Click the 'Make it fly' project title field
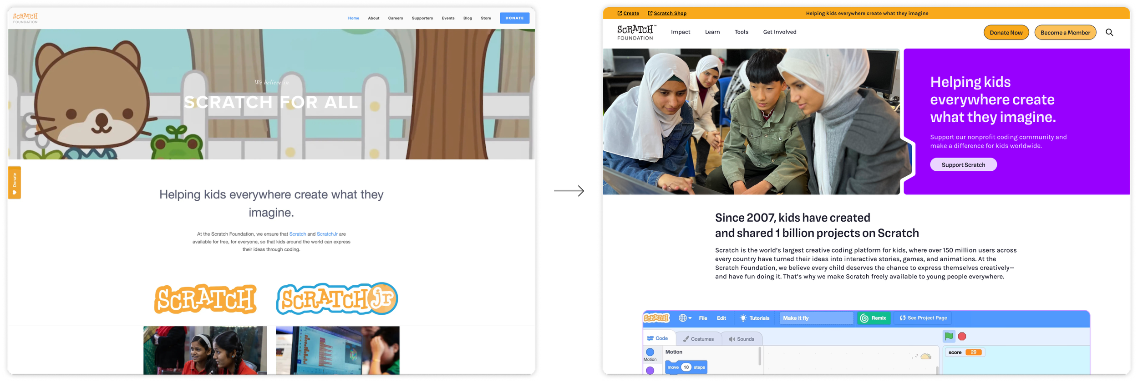The width and height of the screenshot is (1138, 387). (x=817, y=318)
